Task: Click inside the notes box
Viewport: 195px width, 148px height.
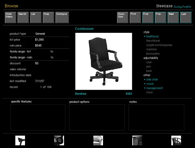Action: pyautogui.click(x=156, y=117)
